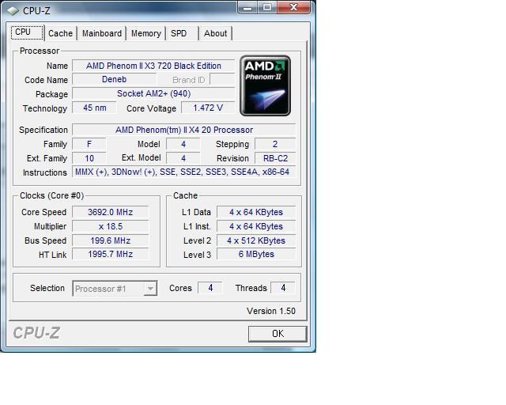Select the Memory tab
The height and width of the screenshot is (405, 506).
click(x=145, y=33)
